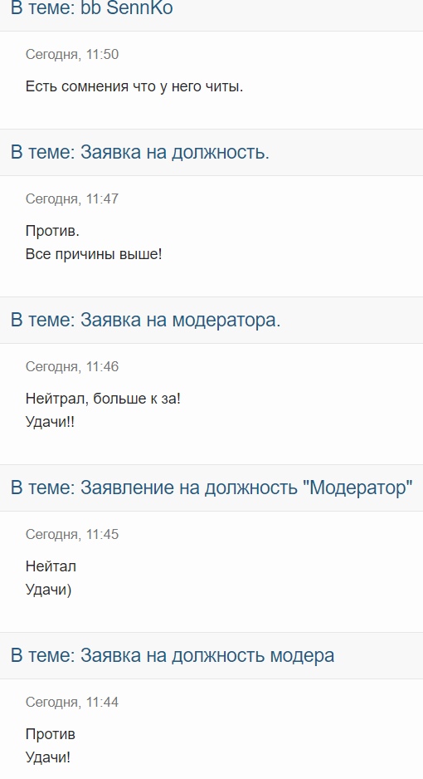Click the "Удачи!" line in the 11:44 post
This screenshot has height=779, width=423.
click(48, 757)
